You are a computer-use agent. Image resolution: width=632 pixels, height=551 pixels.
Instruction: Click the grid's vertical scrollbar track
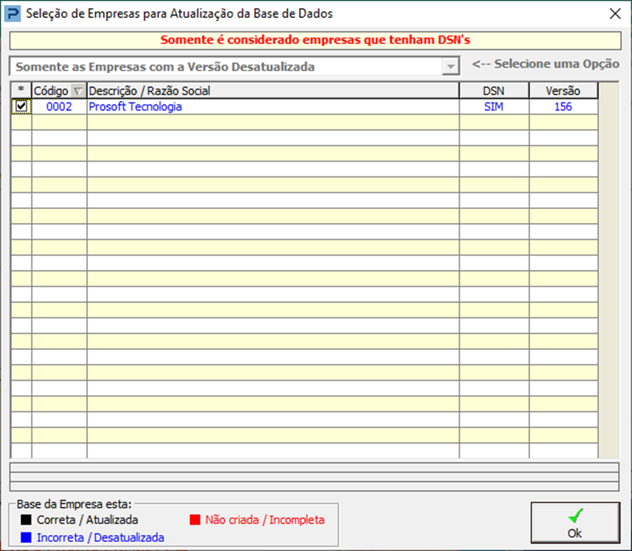609,270
